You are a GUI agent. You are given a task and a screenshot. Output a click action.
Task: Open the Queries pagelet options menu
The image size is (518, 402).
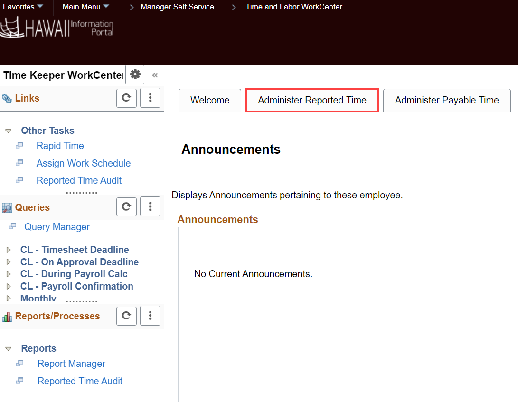[150, 206]
